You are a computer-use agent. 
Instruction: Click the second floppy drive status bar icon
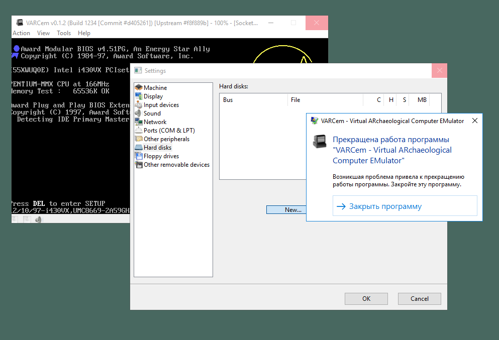(x=27, y=219)
